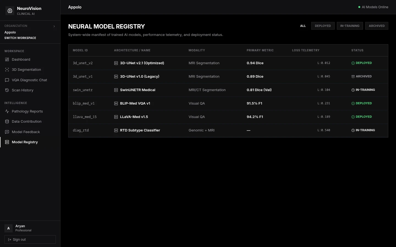396x247 pixels.
Task: Click server icon beside 3D-UNet v2.1 (Optimized)
Action: click(x=116, y=63)
